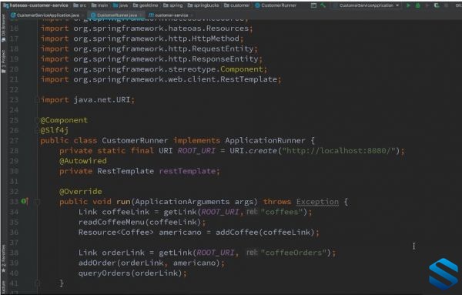Click line number 38 in the gutter

coord(14,253)
